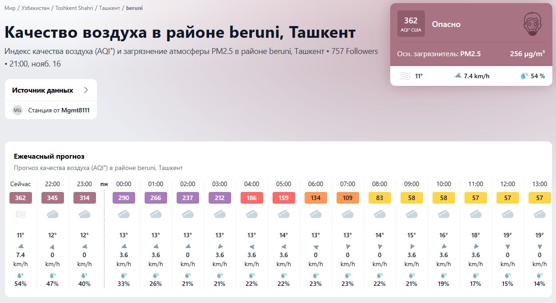Click the 362 AQI badge in the header card

coord(411,22)
